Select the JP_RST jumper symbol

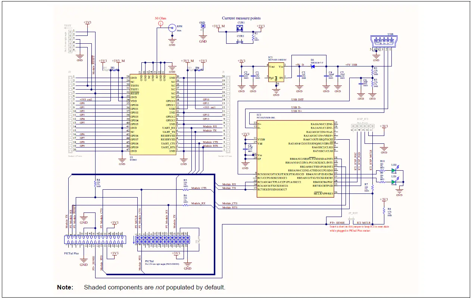click(x=351, y=219)
